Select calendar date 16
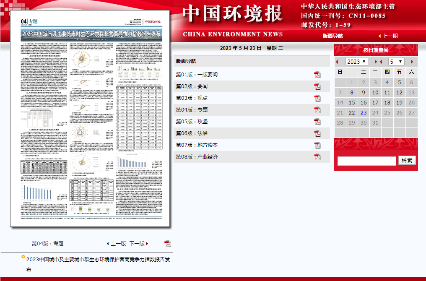The width and height of the screenshot is (426, 281). coord(364,102)
